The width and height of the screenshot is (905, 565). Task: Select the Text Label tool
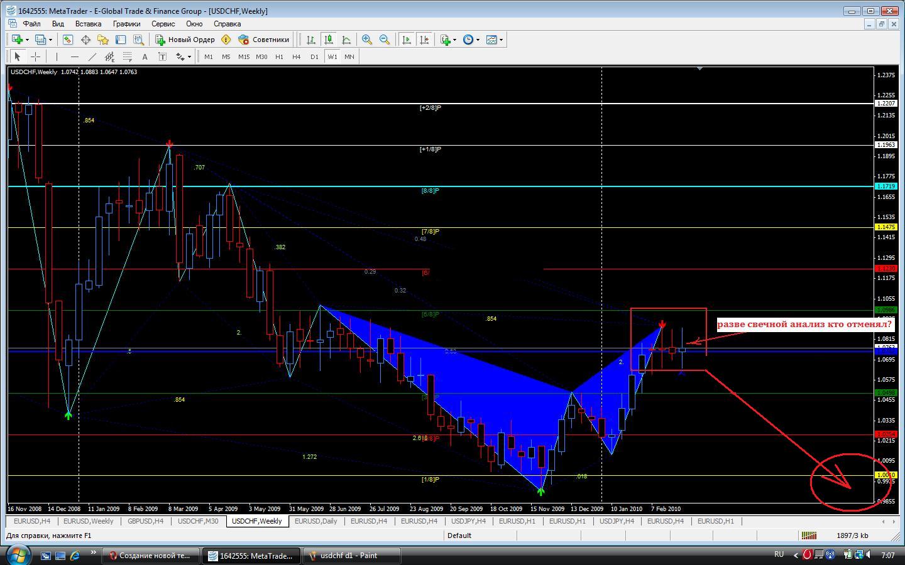162,56
